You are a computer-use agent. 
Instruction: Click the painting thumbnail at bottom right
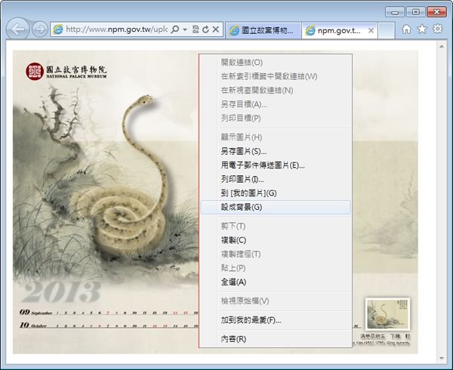tap(387, 314)
